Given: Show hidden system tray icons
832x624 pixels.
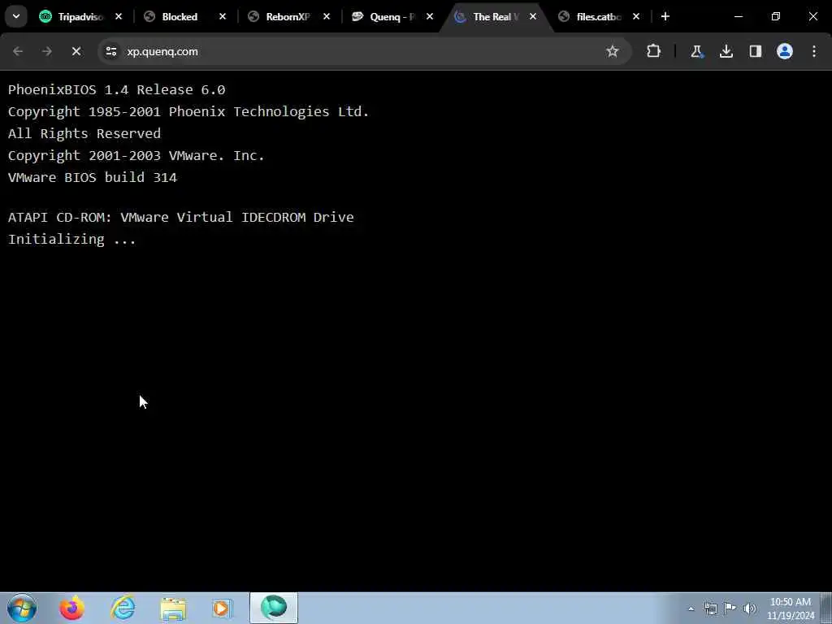Looking at the screenshot, I should [691, 609].
